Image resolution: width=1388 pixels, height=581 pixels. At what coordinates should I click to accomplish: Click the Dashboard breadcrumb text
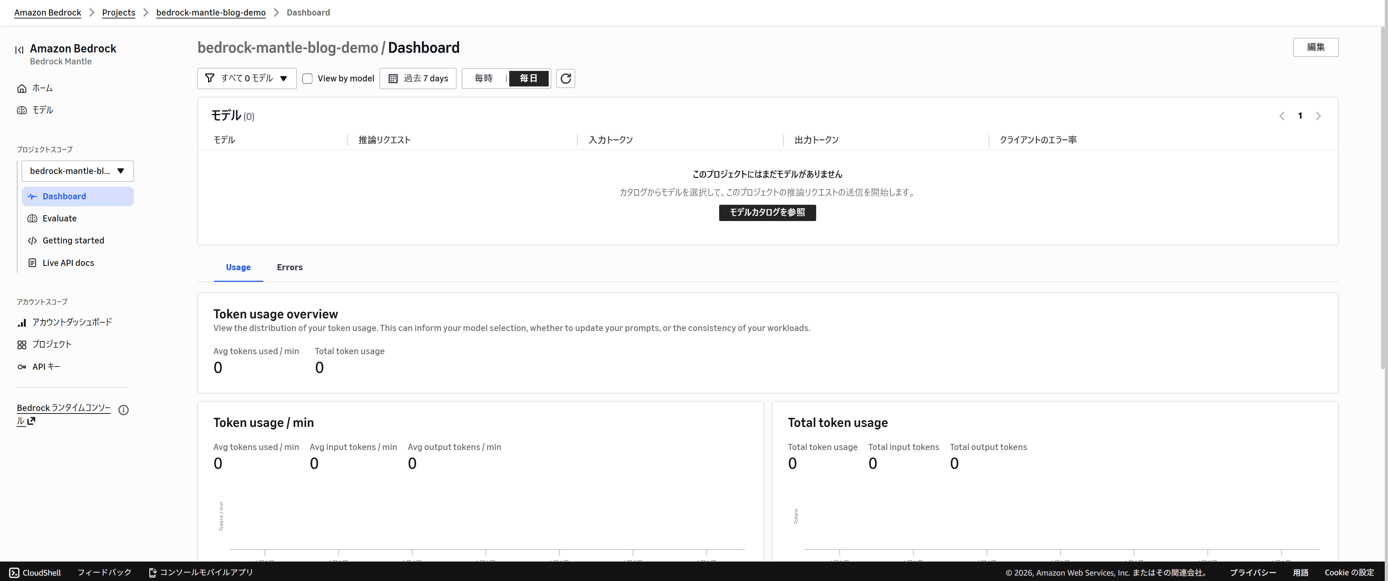point(308,12)
